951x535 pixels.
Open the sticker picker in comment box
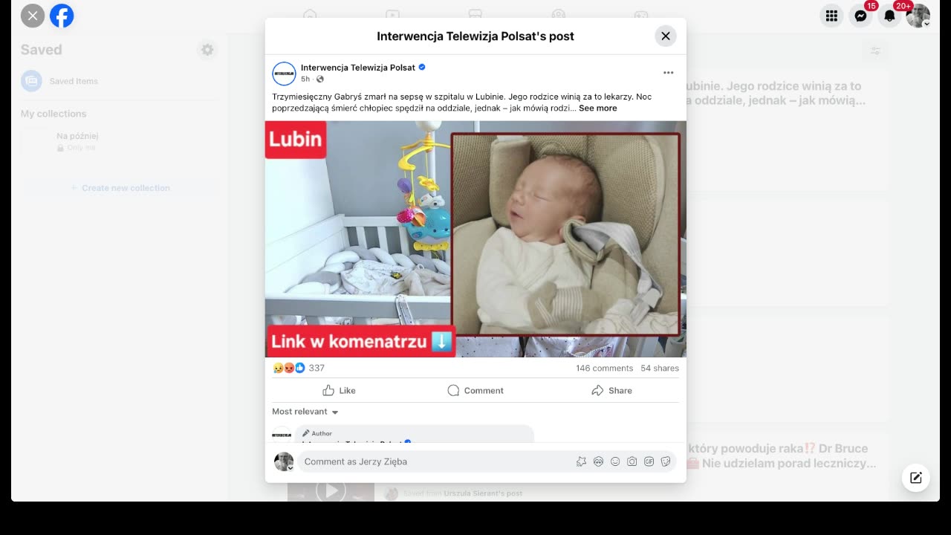(666, 461)
